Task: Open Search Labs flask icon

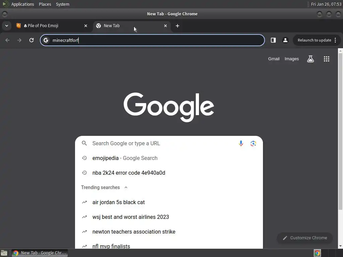Action: point(311,59)
